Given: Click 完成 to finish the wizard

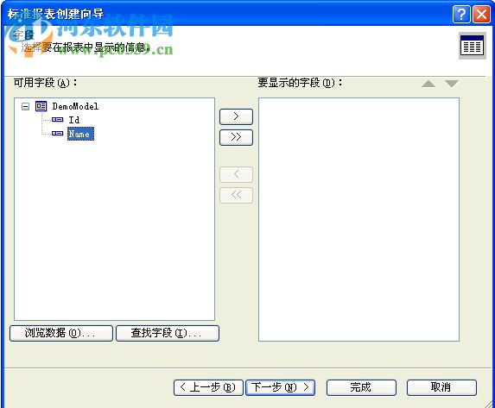Looking at the screenshot, I should pos(361,387).
